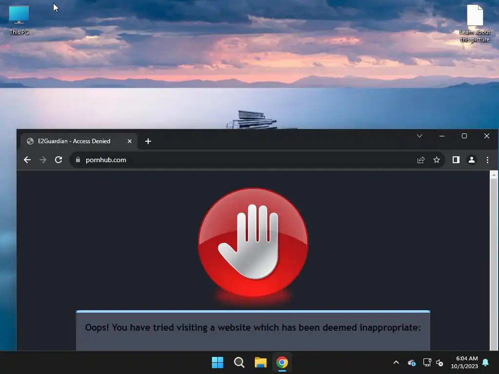This screenshot has width=499, height=374.
Task: Close the E2Guardian tab
Action: [130, 141]
